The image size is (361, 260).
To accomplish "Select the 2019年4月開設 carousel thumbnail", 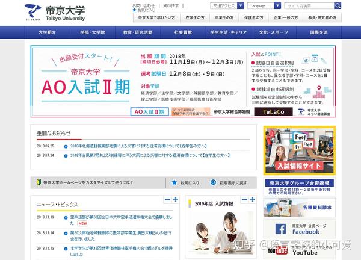I will [191, 112].
